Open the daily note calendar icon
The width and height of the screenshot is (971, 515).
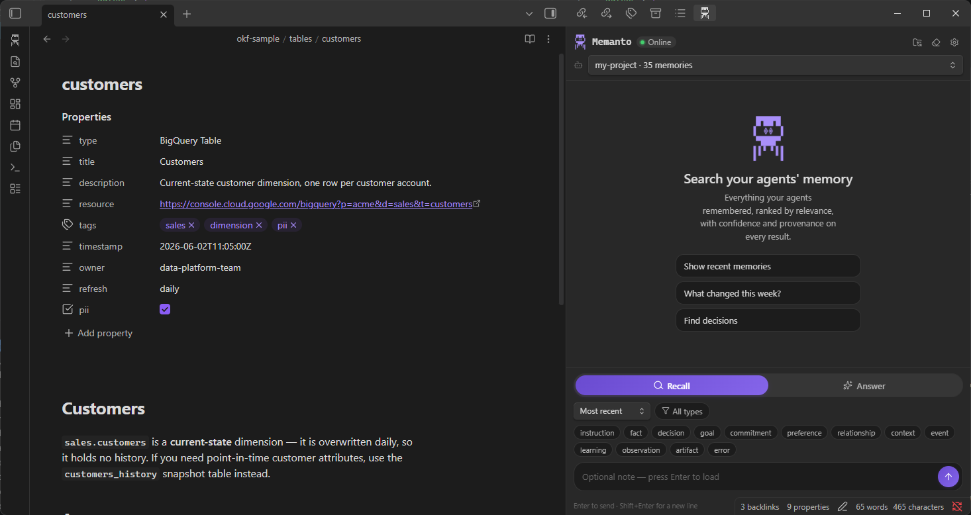15,125
